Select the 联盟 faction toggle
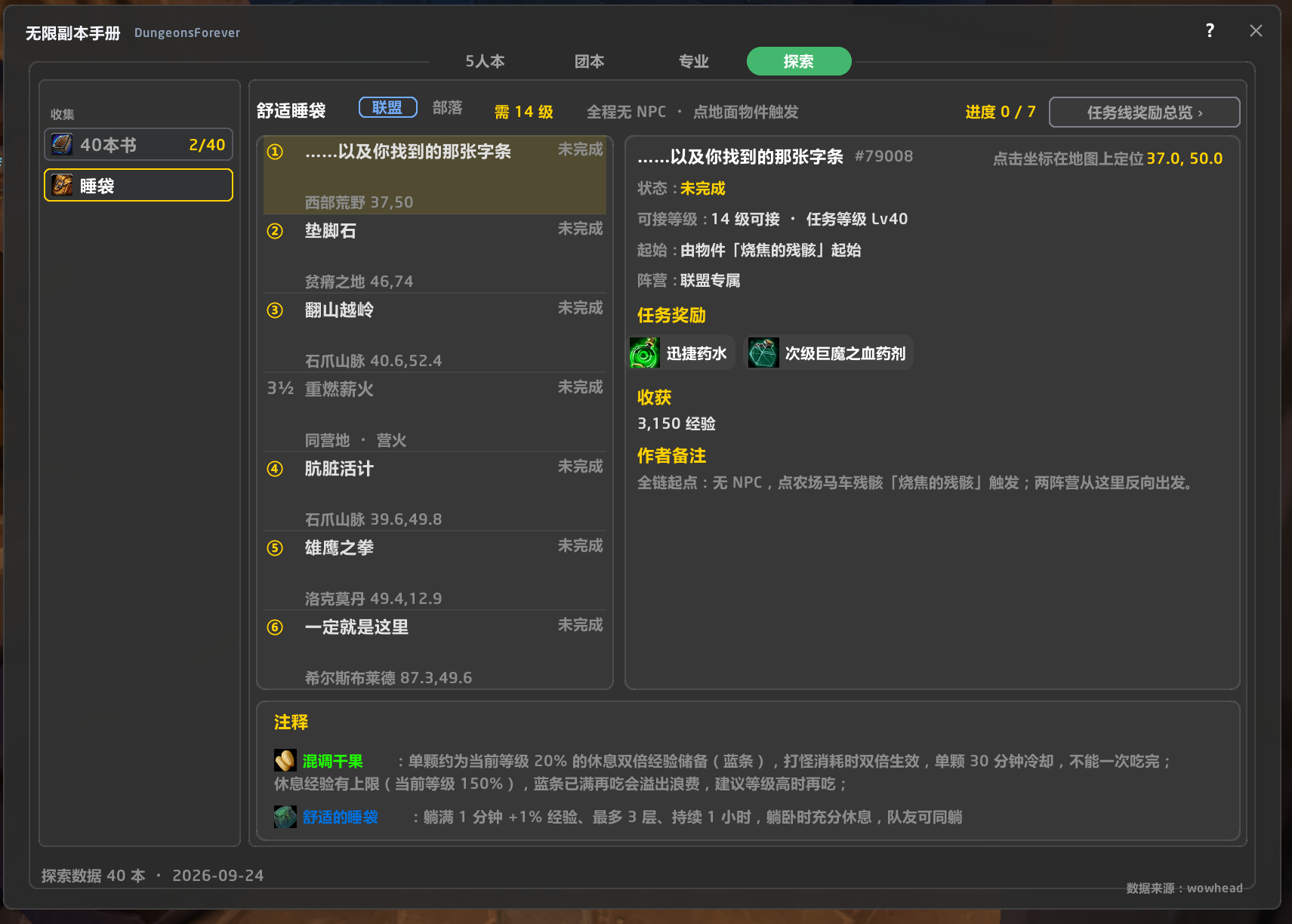This screenshot has width=1292, height=924. pyautogui.click(x=387, y=107)
